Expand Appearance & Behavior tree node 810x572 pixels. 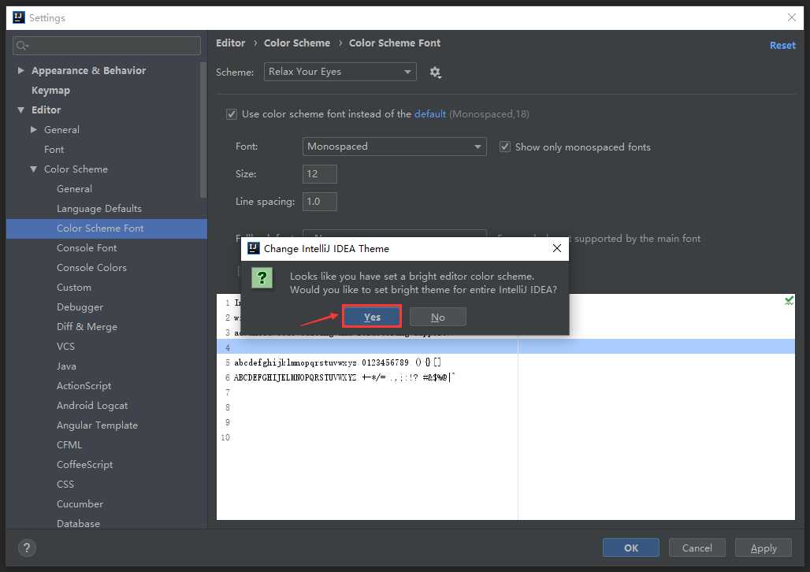20,70
